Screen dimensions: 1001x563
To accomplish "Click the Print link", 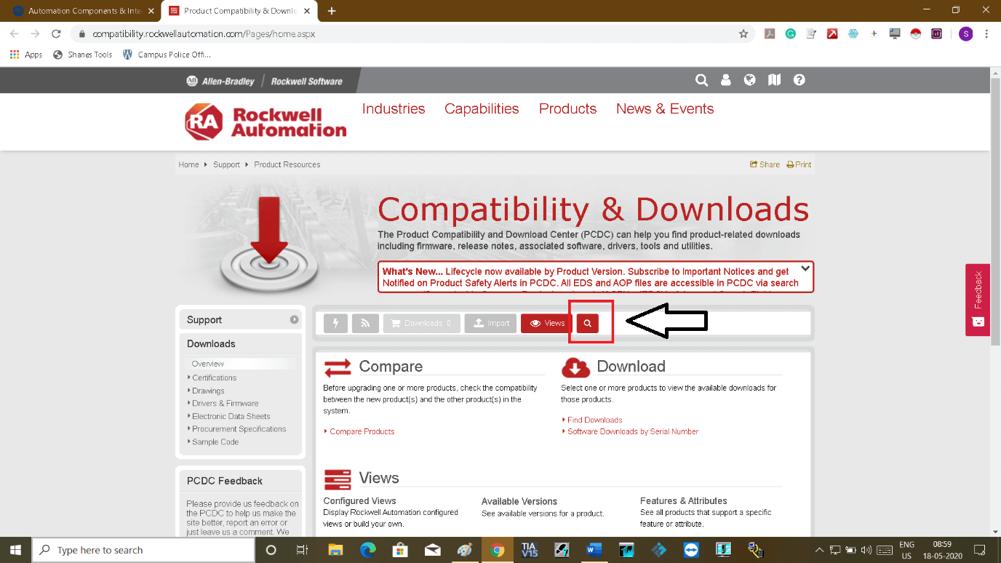I will 799,164.
